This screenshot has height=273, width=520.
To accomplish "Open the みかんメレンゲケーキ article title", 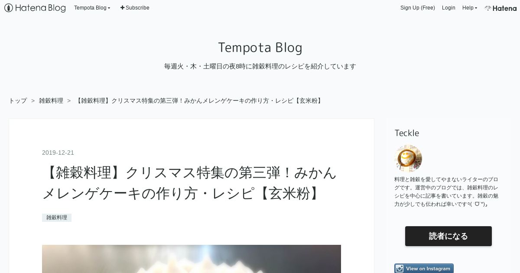I will [189, 183].
